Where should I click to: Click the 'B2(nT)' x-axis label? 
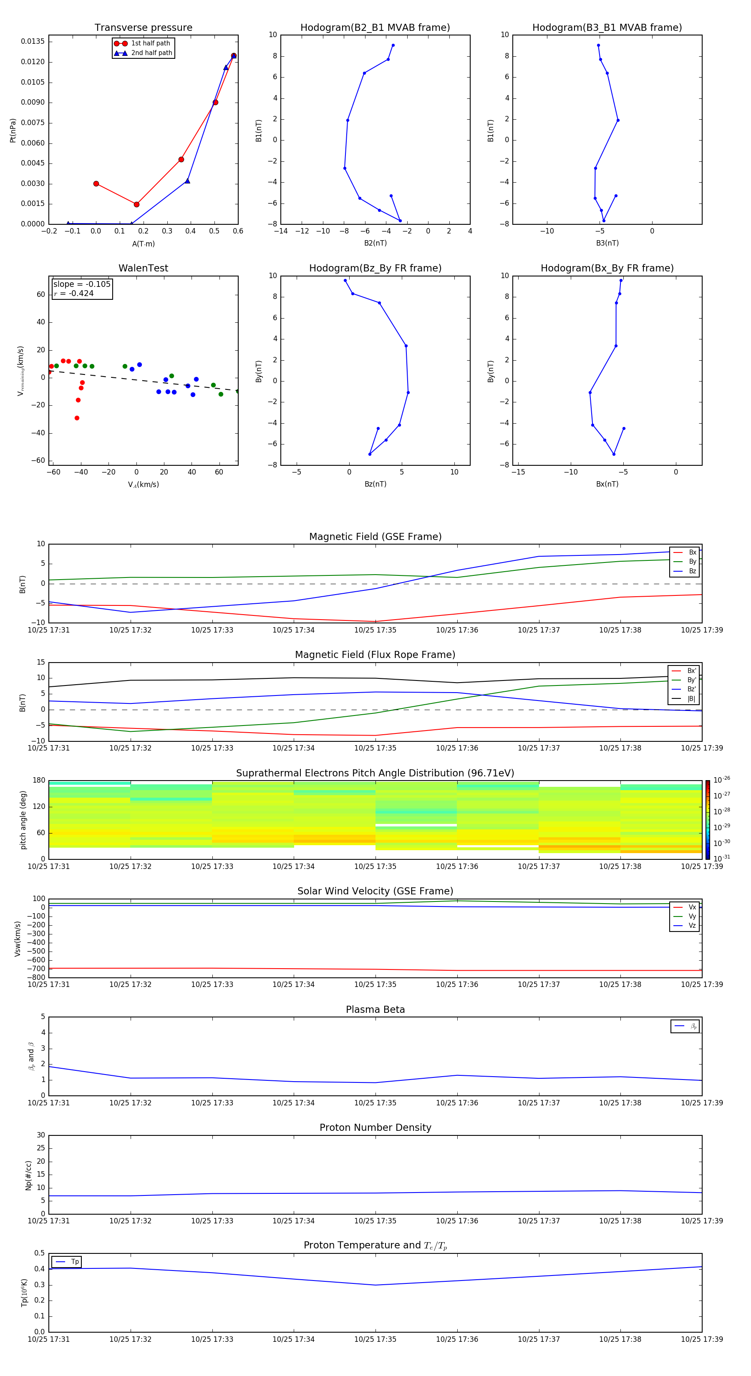tap(375, 243)
